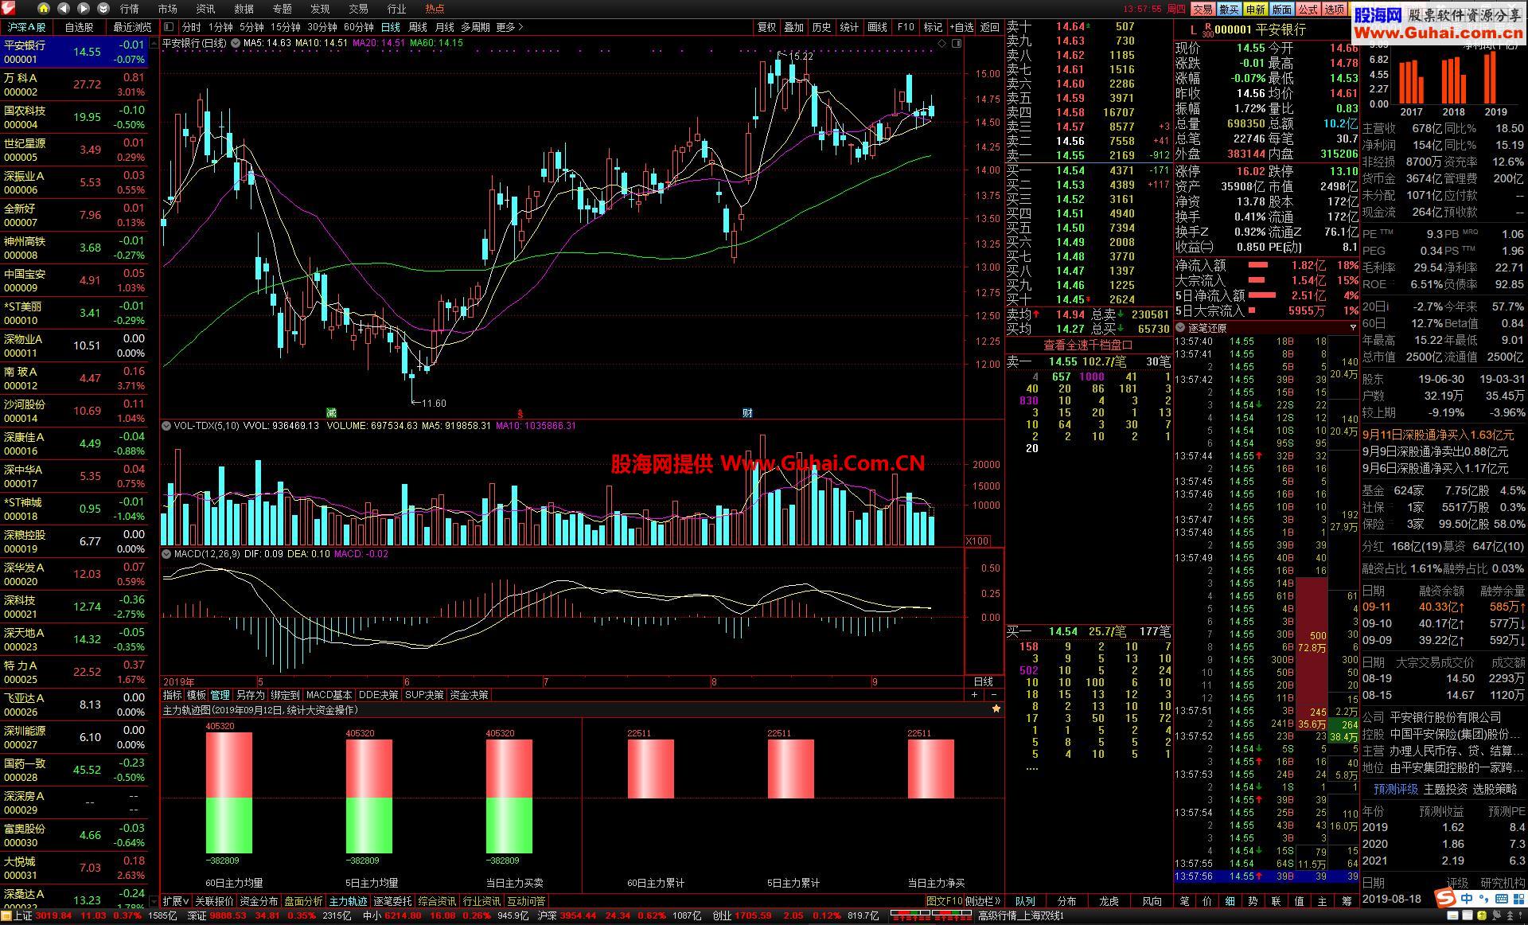The image size is (1528, 925).
Task: Click the 图文F10 button
Action: tap(945, 901)
